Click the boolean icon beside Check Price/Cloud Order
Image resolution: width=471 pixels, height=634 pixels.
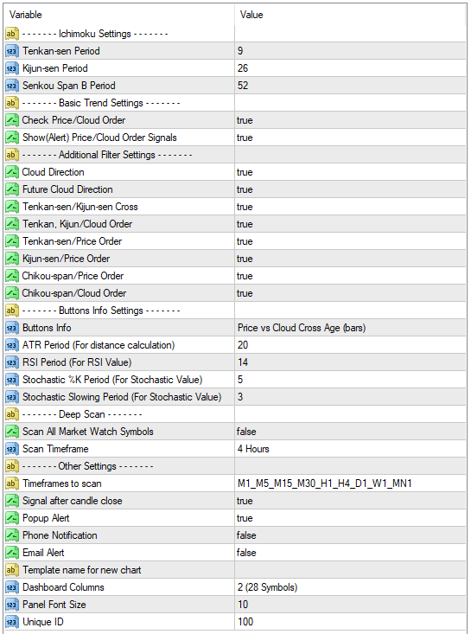coord(12,120)
